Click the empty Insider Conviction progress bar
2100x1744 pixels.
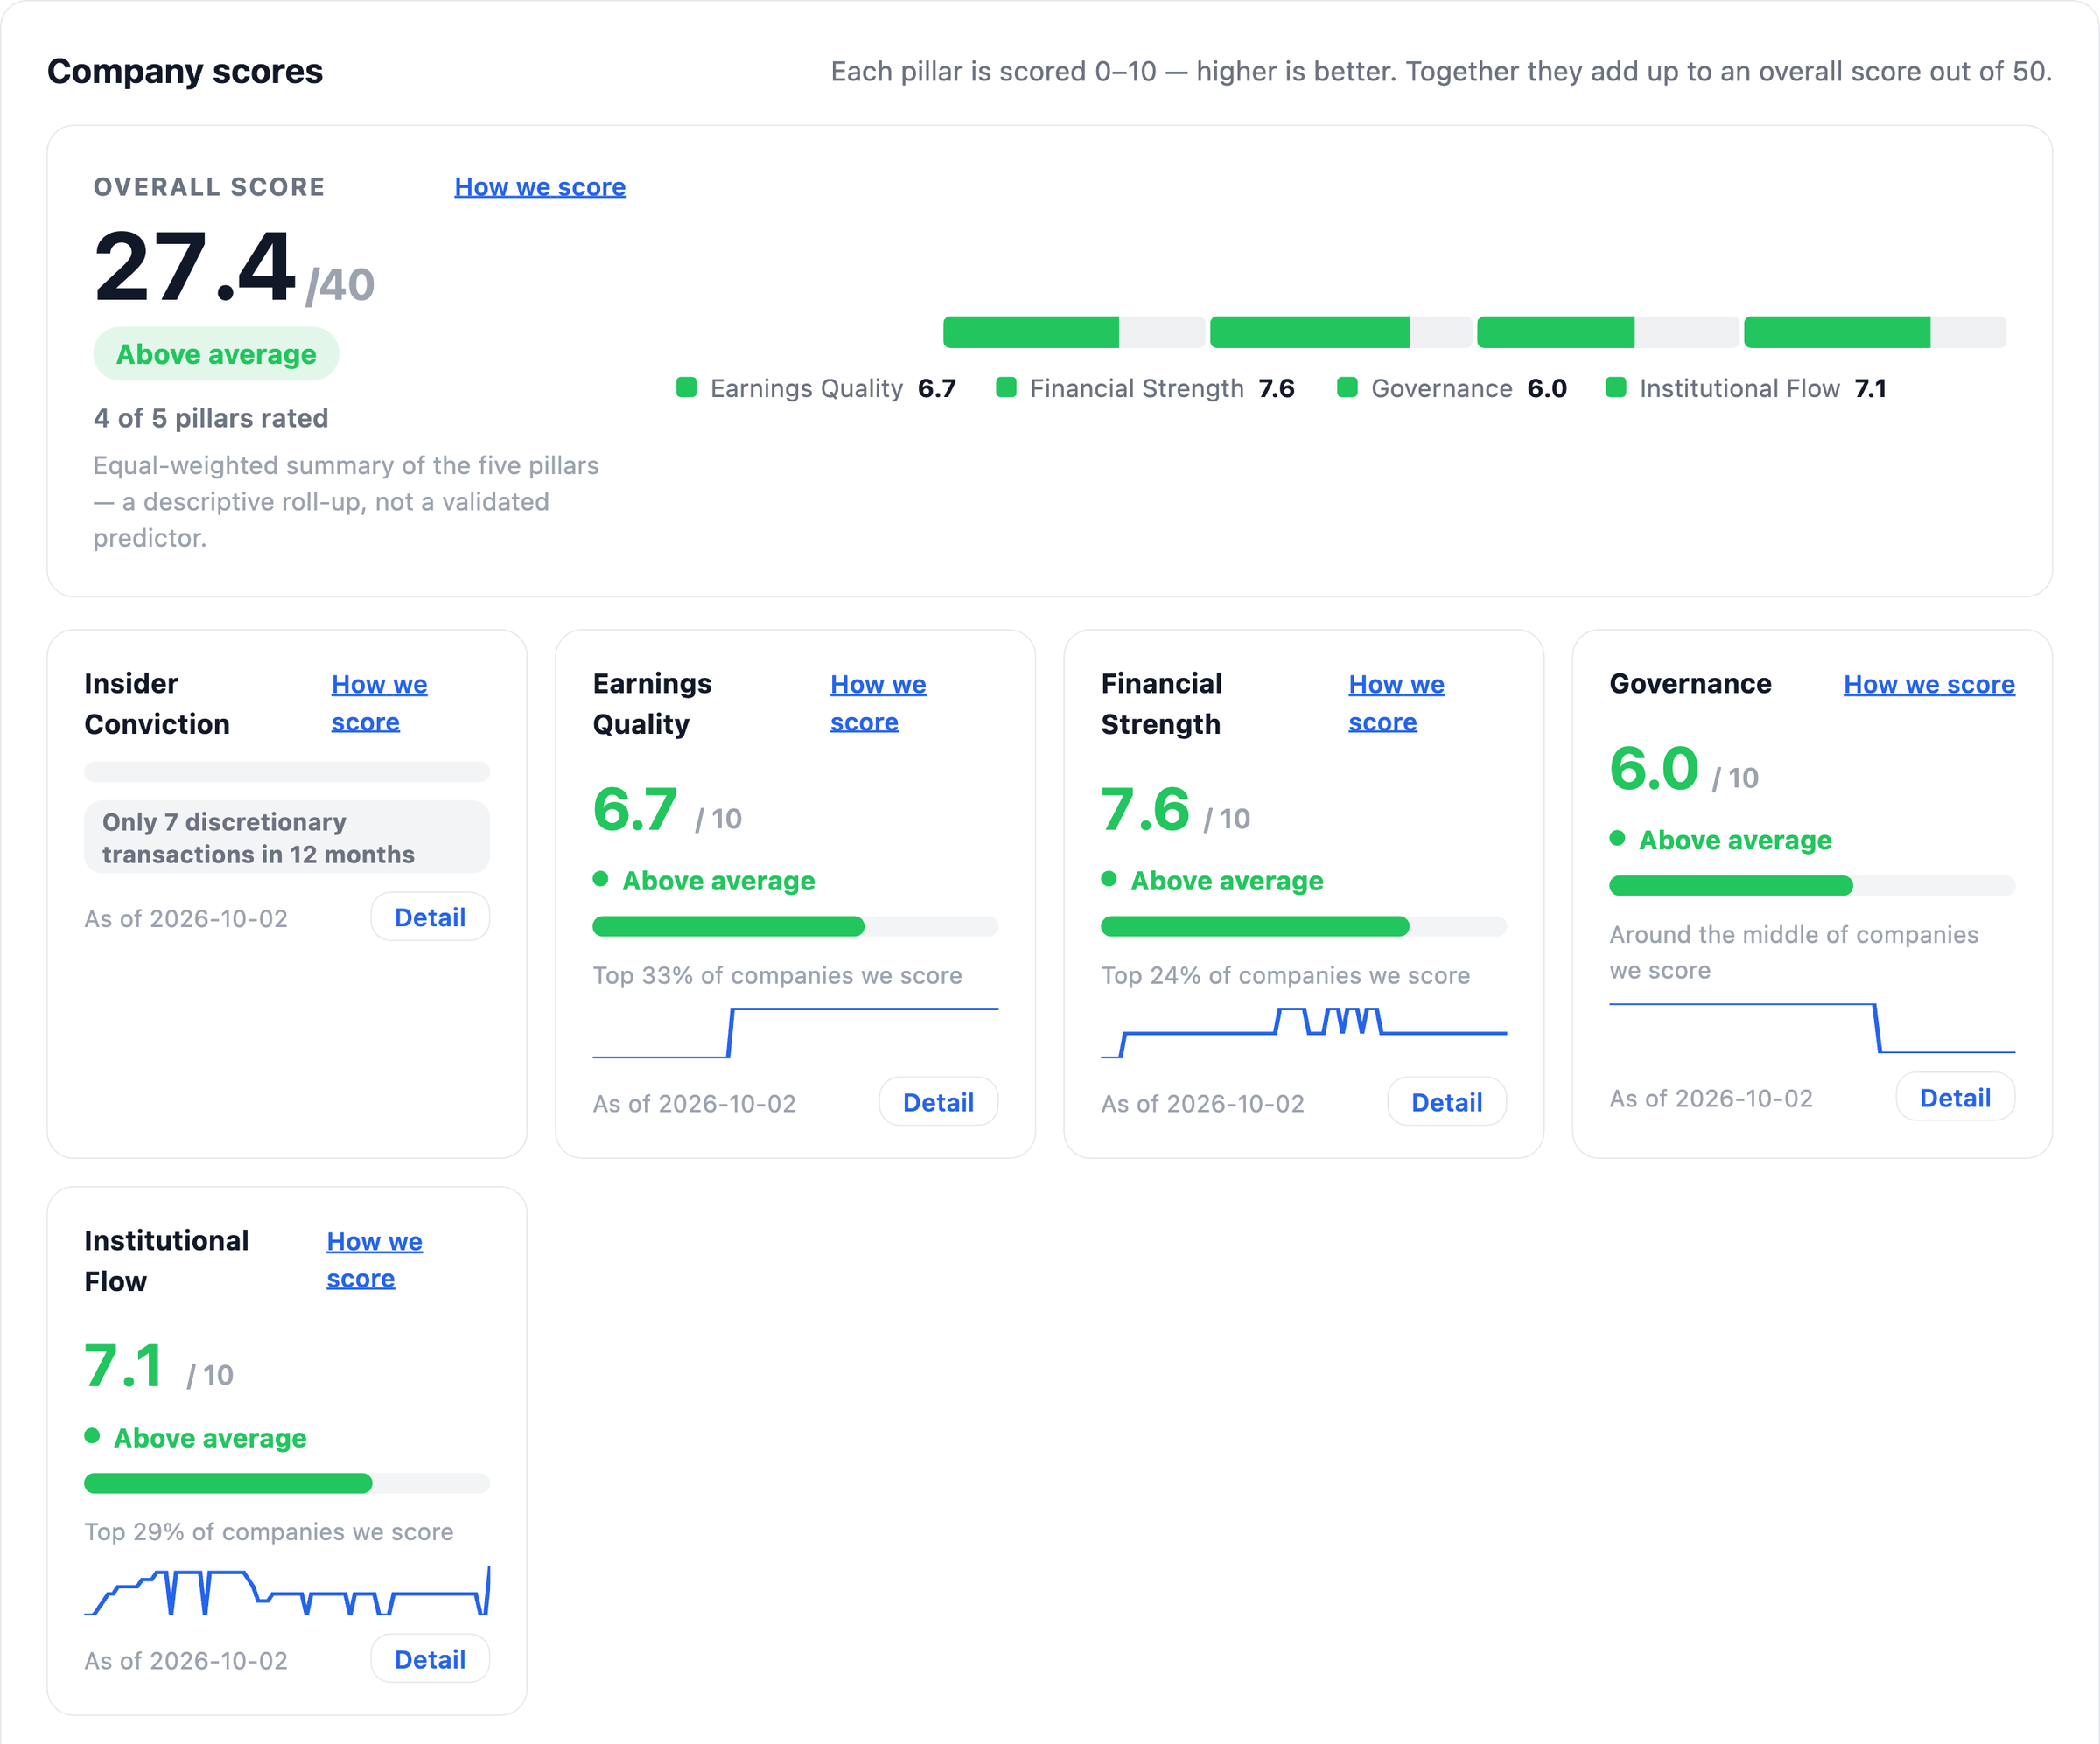pyautogui.click(x=287, y=771)
